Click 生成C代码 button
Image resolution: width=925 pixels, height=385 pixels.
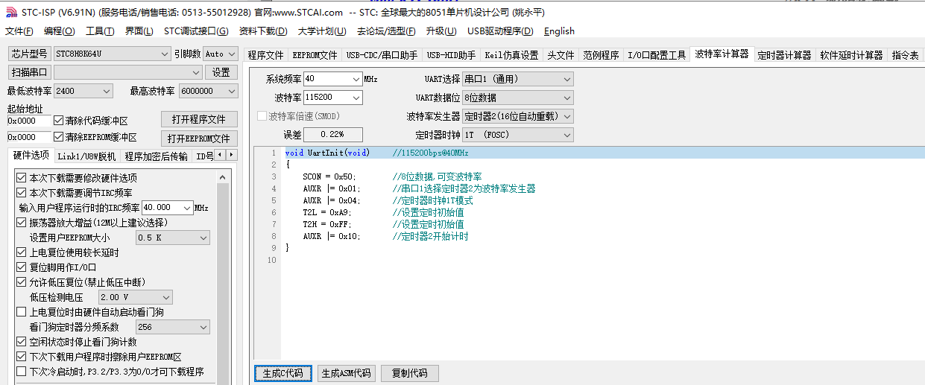(283, 373)
